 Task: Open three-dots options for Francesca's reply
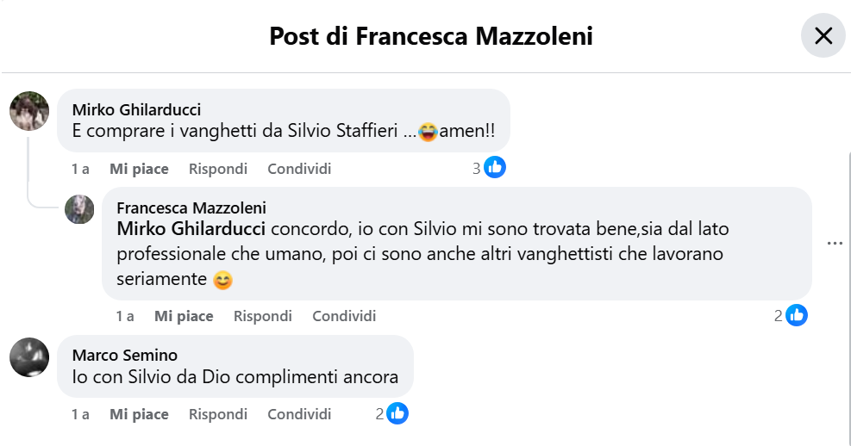tap(835, 244)
